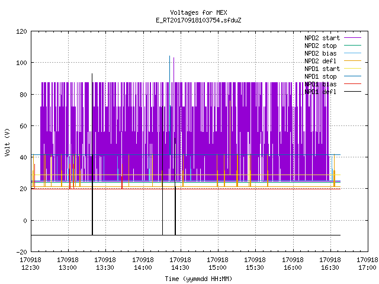Click the orange NPD2 defl legend line
The width and height of the screenshot is (379, 284).
click(352, 60)
